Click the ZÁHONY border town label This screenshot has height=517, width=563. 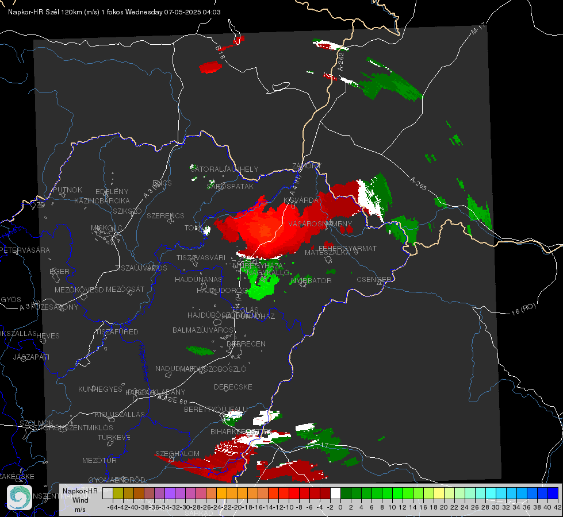click(307, 166)
